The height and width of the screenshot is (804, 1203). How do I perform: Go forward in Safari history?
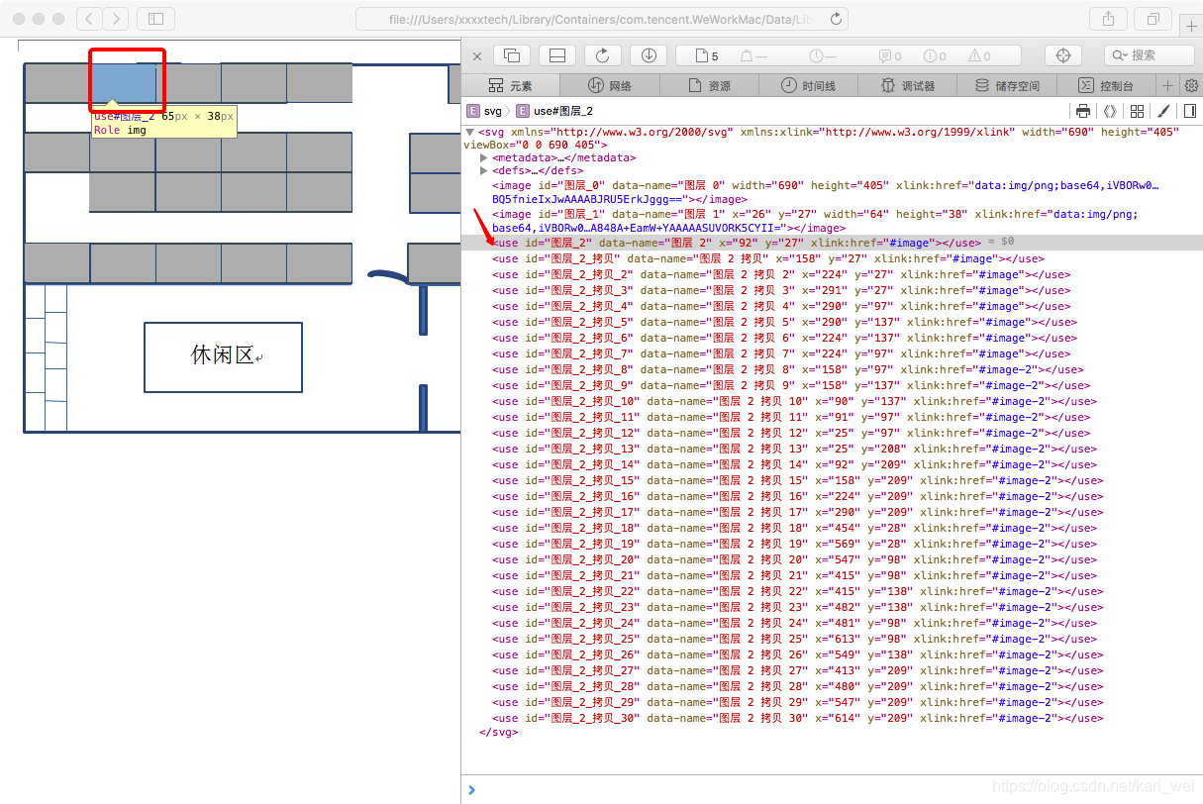116,18
